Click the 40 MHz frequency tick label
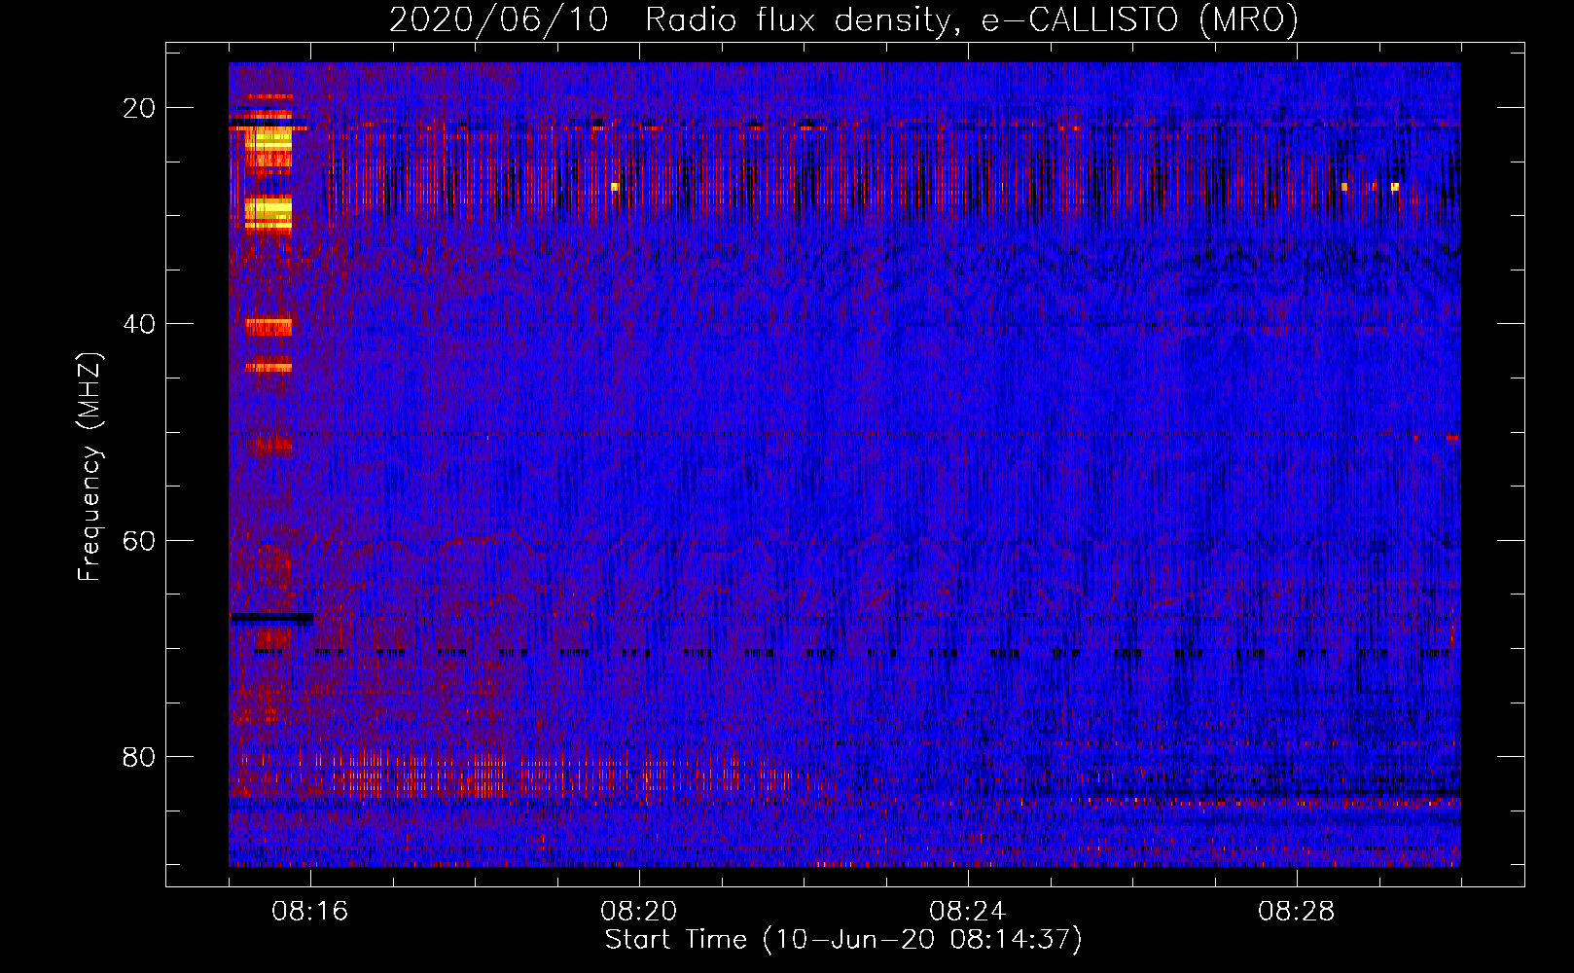 tap(139, 324)
